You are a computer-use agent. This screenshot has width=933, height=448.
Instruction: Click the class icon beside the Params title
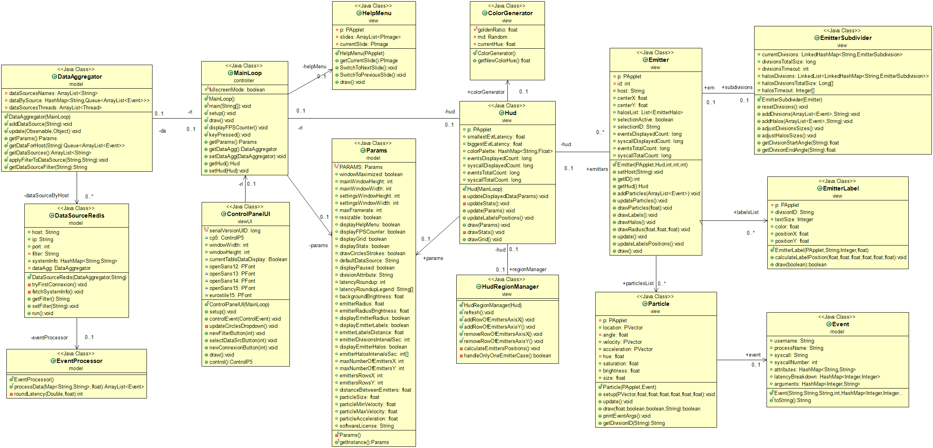pyautogui.click(x=363, y=151)
